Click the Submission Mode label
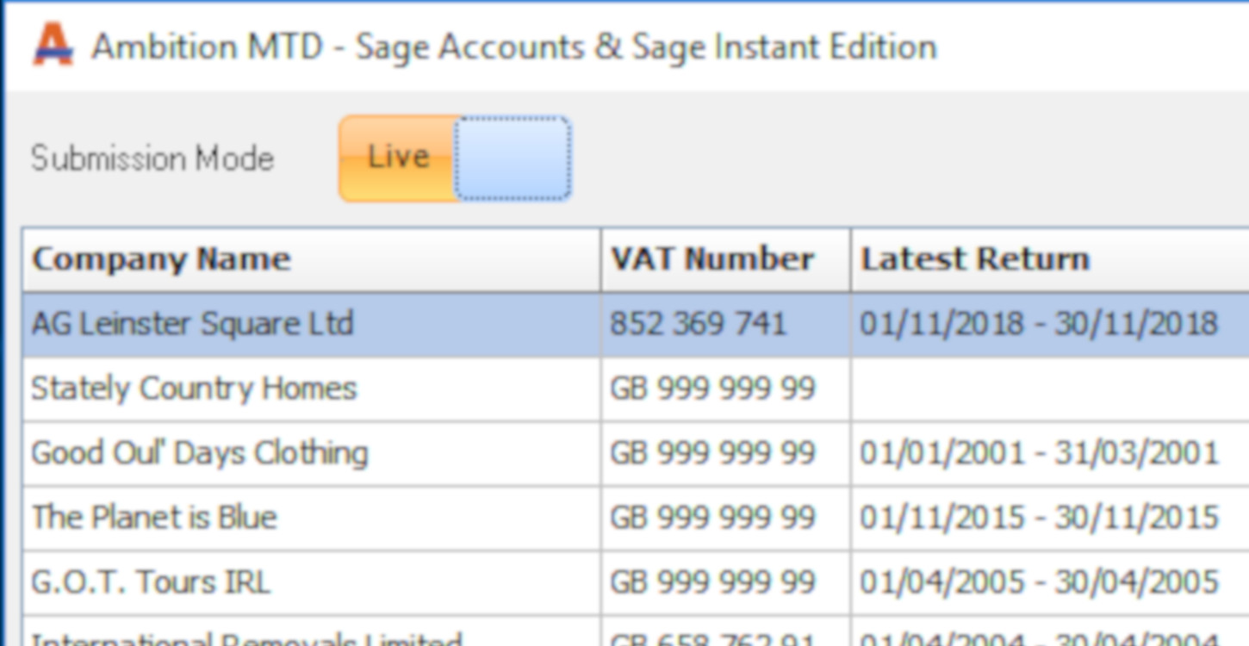The height and width of the screenshot is (646, 1249). [152, 159]
